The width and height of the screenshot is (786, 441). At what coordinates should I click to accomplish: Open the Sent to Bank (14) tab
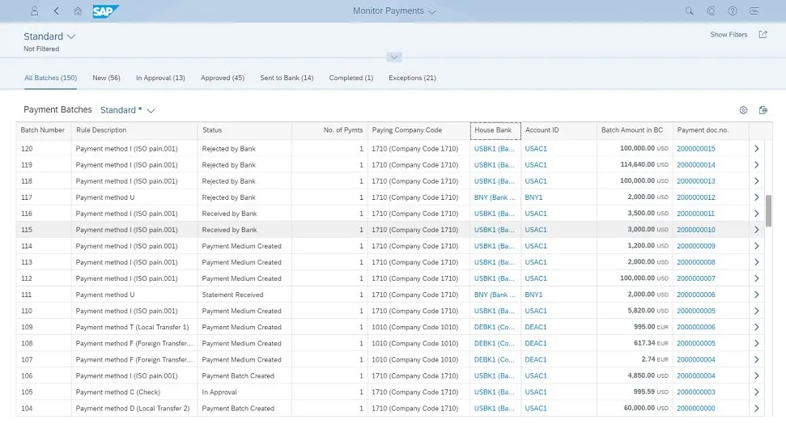click(x=287, y=78)
